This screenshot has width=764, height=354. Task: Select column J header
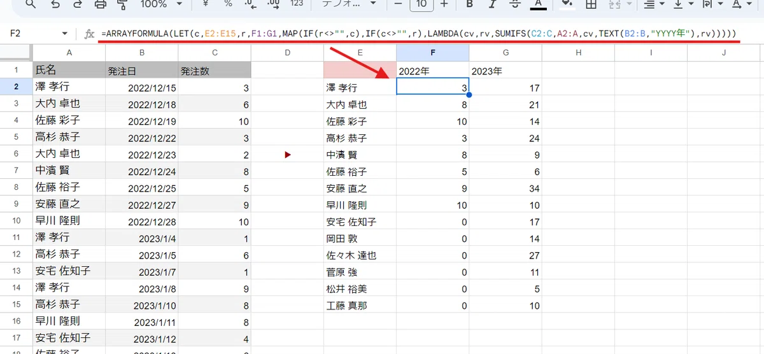[x=724, y=53]
